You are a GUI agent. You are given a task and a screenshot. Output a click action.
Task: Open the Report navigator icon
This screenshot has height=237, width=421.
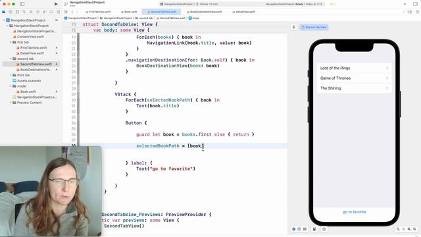(59, 12)
